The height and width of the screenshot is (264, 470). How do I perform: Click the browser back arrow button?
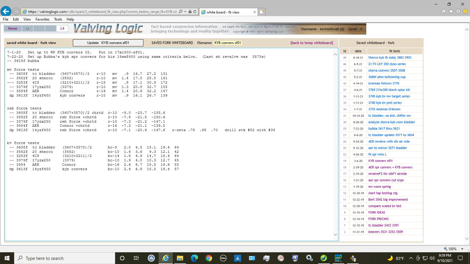(6, 11)
